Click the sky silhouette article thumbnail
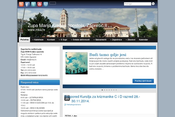Viewport: 175px width, 117px height. (76, 63)
